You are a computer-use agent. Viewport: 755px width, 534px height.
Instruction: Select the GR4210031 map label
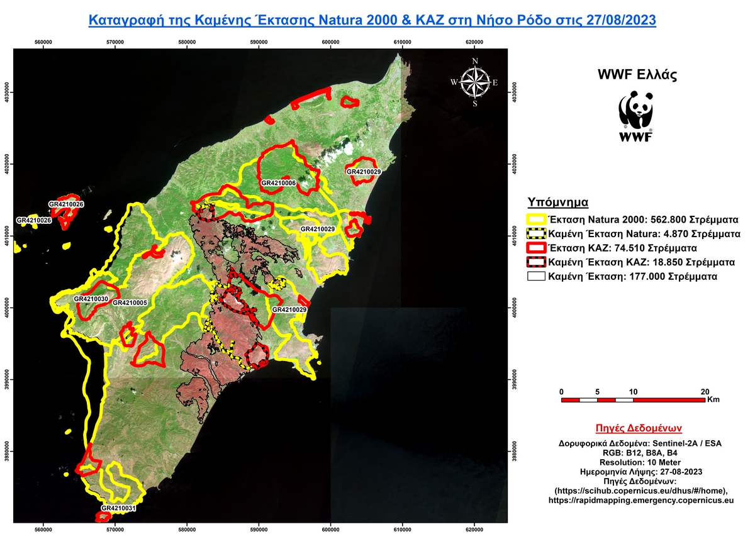[x=118, y=508]
